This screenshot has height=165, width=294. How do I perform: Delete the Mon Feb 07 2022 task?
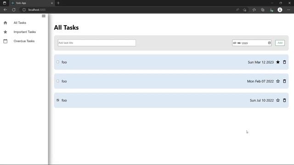284,81
